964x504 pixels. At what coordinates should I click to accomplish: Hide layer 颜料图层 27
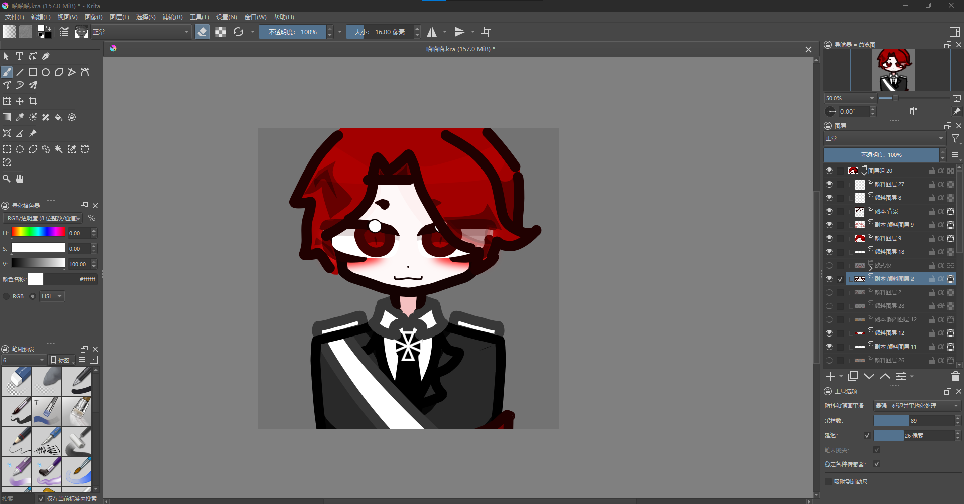(x=829, y=184)
